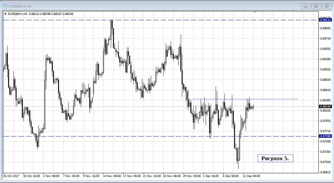The image size is (334, 183).
Task: Open the one-click trading arrow beside EURGBPm,H4
Action: click(x=5, y=14)
